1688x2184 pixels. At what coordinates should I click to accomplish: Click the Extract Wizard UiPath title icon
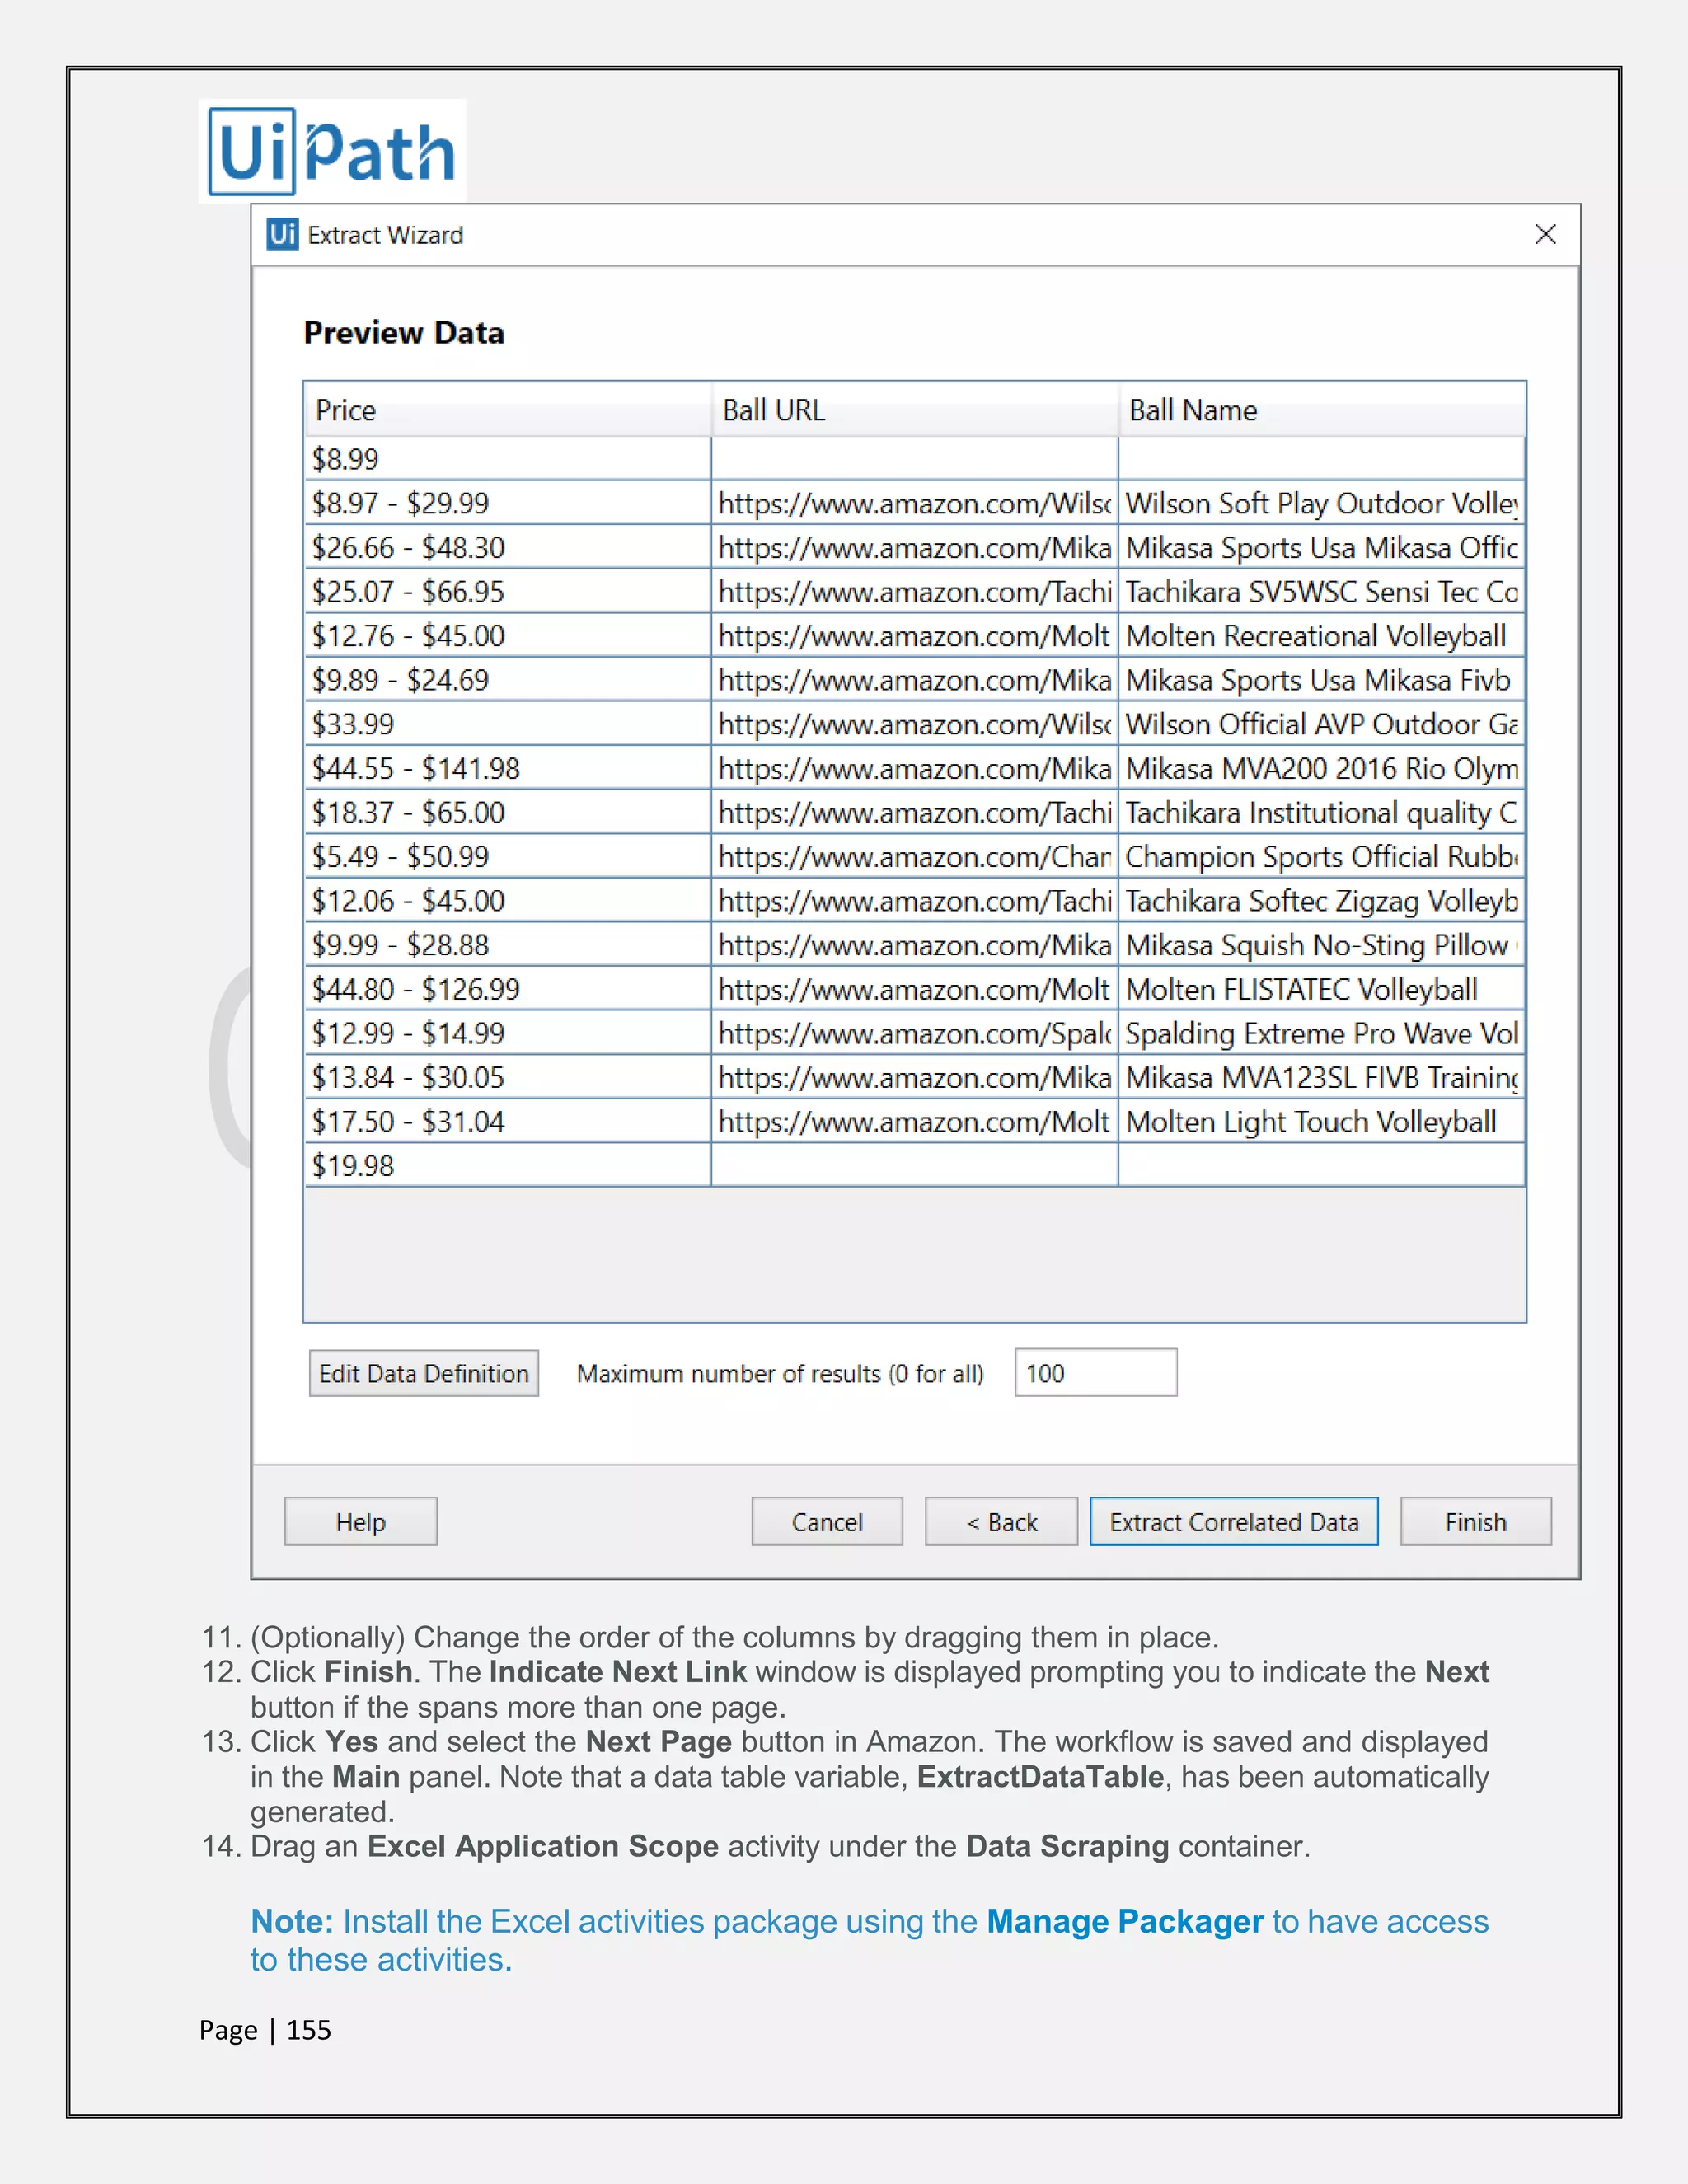pos(282,234)
